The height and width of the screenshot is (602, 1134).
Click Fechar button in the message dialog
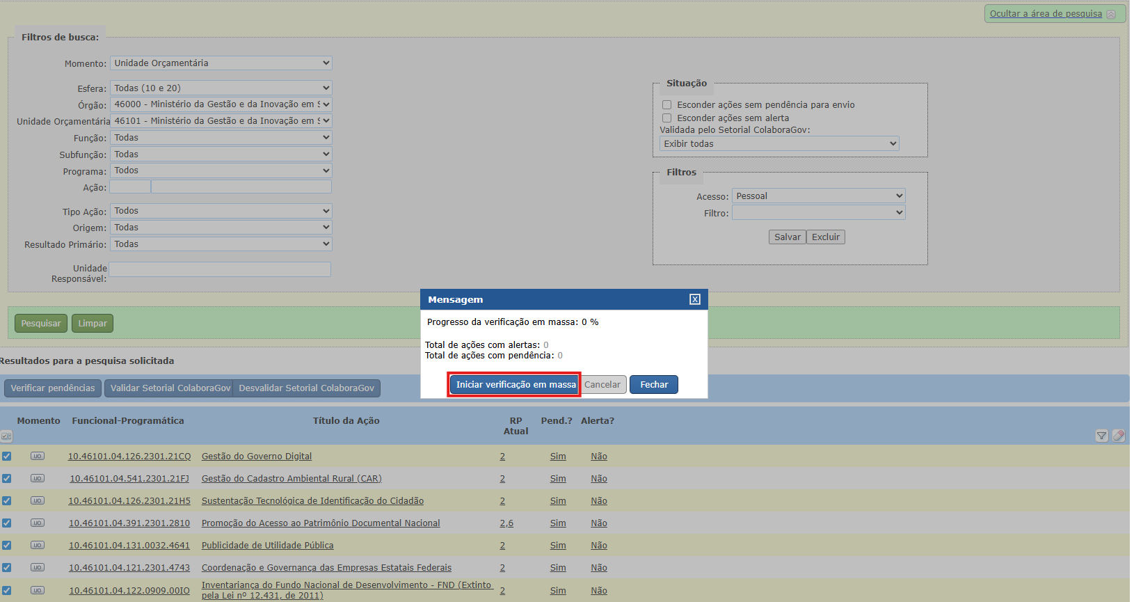coord(653,385)
